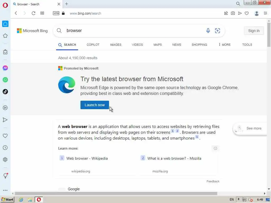Expand the MORE search categories menu
Viewport: 271px width, 203px height.
224,45
